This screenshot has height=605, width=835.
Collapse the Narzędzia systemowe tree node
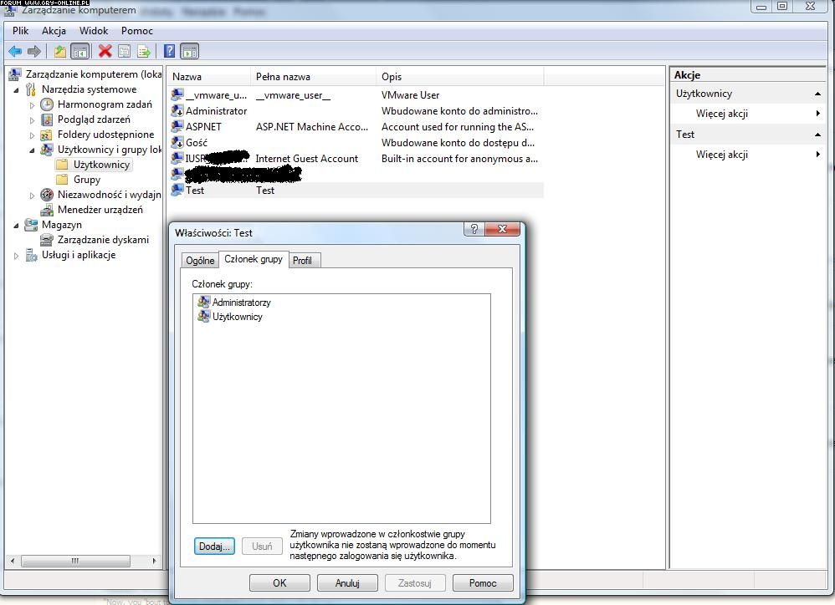click(x=17, y=89)
